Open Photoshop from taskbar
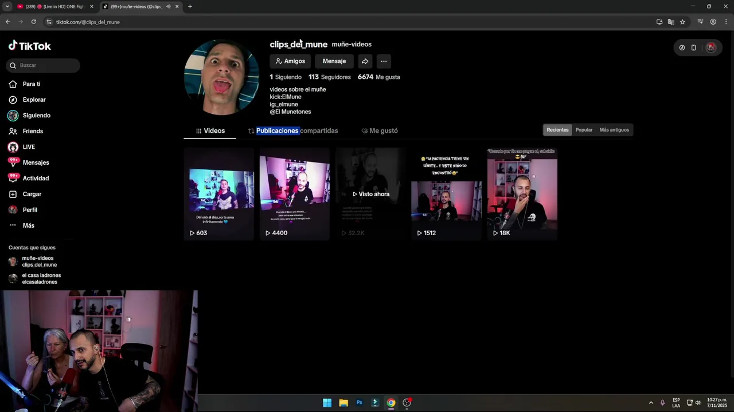 pos(359,403)
